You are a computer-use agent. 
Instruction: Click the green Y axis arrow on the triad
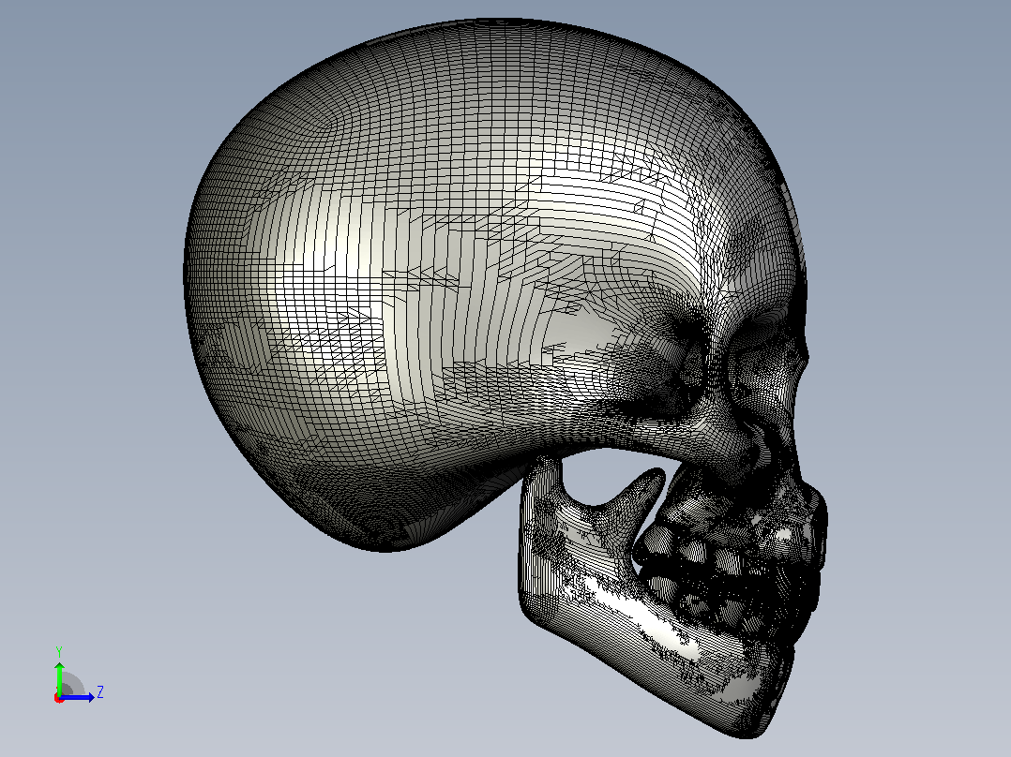coord(59,677)
